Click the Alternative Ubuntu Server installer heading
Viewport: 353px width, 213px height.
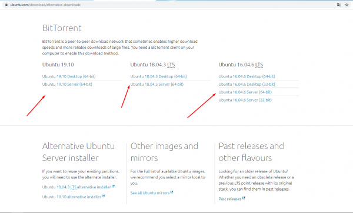pyautogui.click(x=78, y=152)
